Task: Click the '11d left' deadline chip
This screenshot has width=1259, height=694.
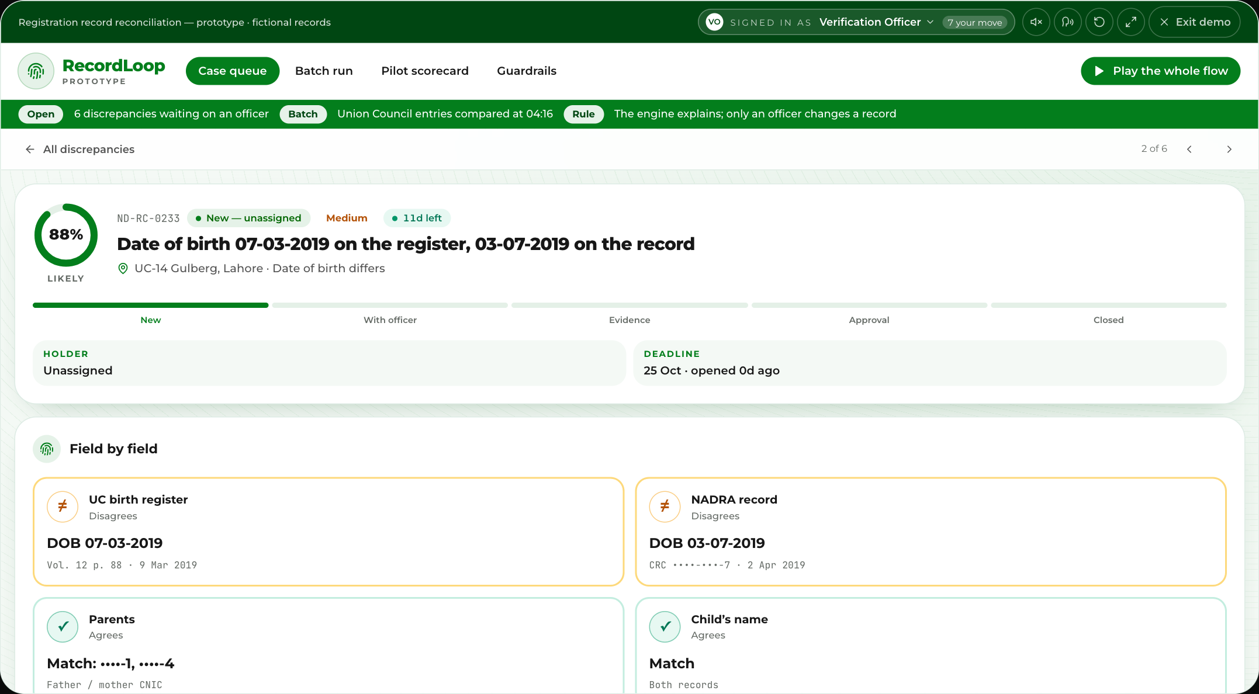Action: click(x=417, y=218)
